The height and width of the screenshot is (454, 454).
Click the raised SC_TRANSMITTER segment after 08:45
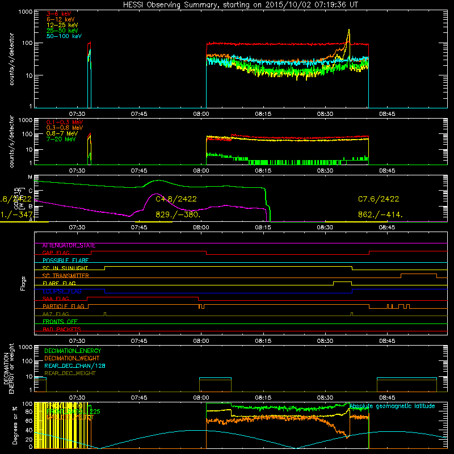[419, 274]
